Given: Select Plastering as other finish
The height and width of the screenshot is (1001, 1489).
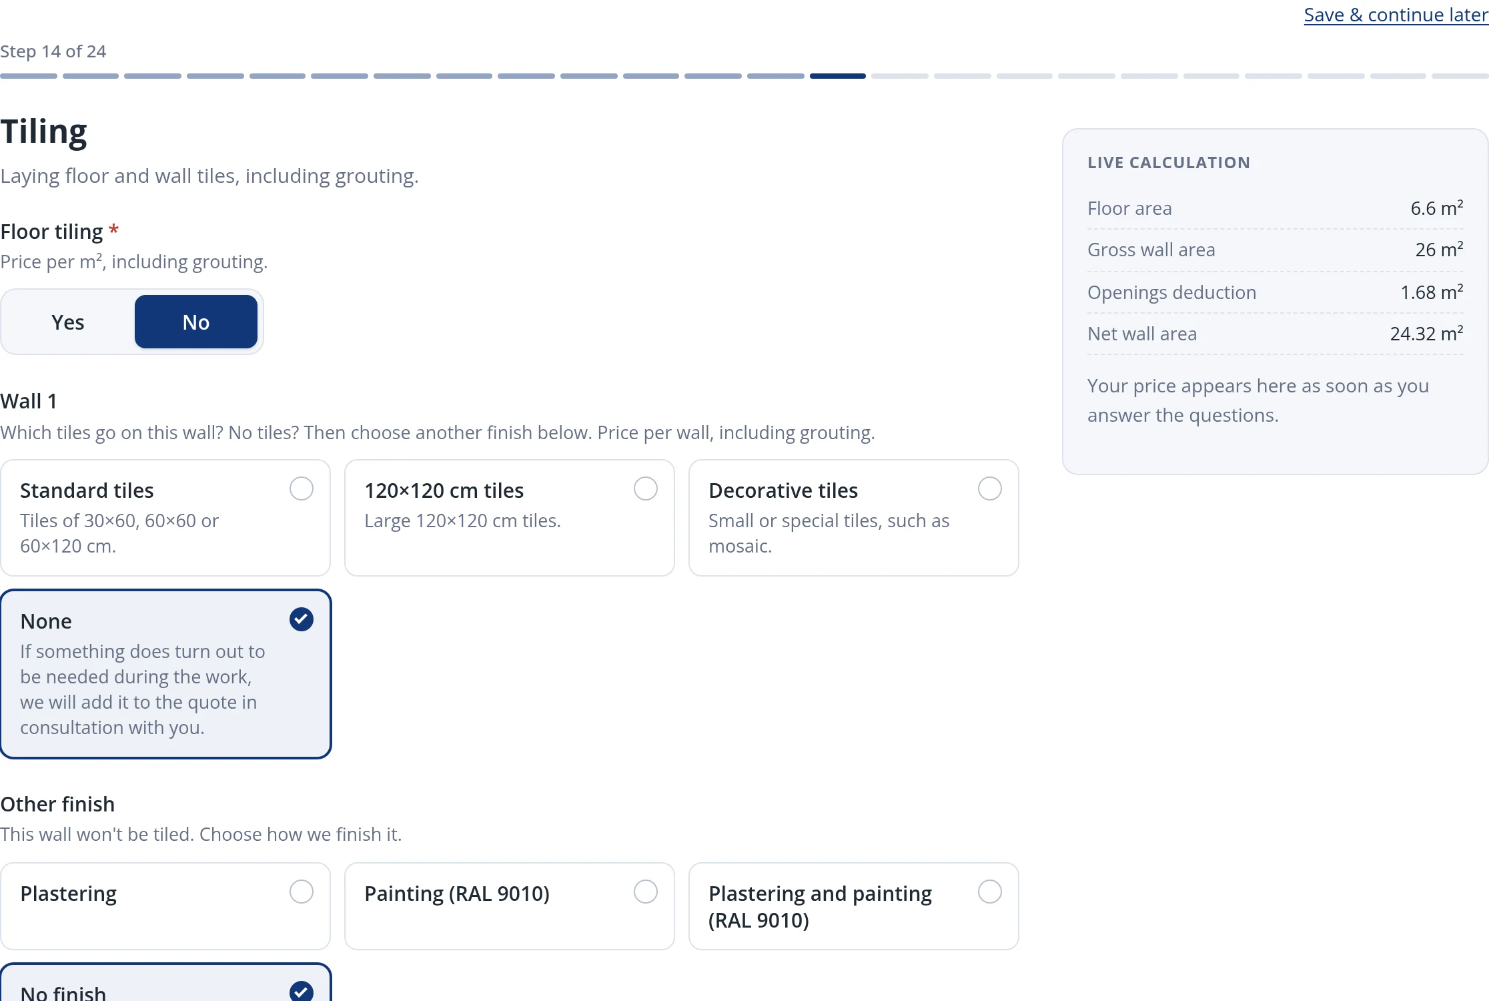Looking at the screenshot, I should coord(165,906).
